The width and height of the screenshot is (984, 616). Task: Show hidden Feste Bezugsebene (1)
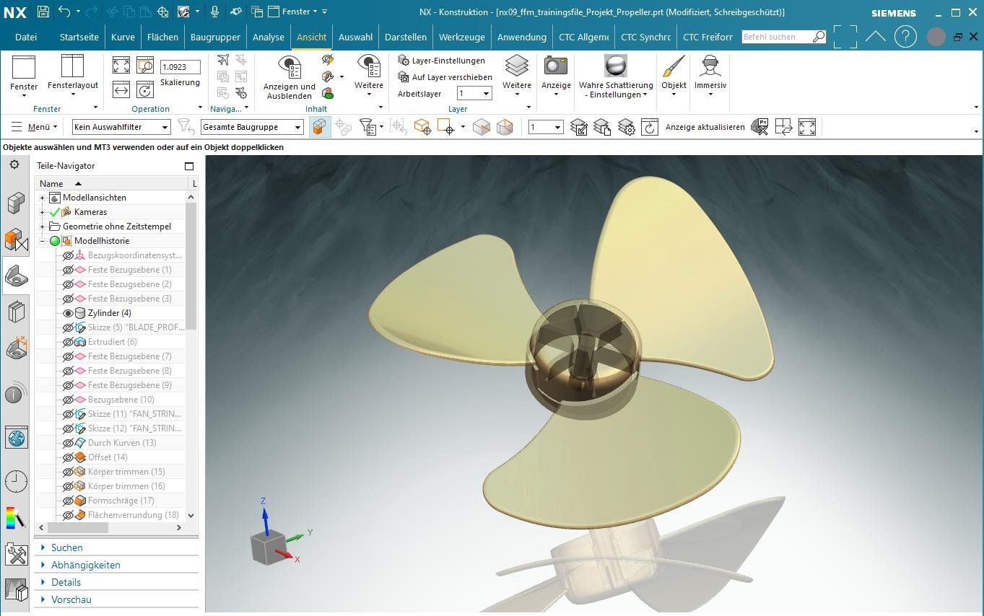coord(69,270)
